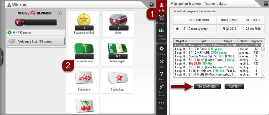Click the GA DAARHEEN button
The width and height of the screenshot is (269, 115).
(x=207, y=87)
